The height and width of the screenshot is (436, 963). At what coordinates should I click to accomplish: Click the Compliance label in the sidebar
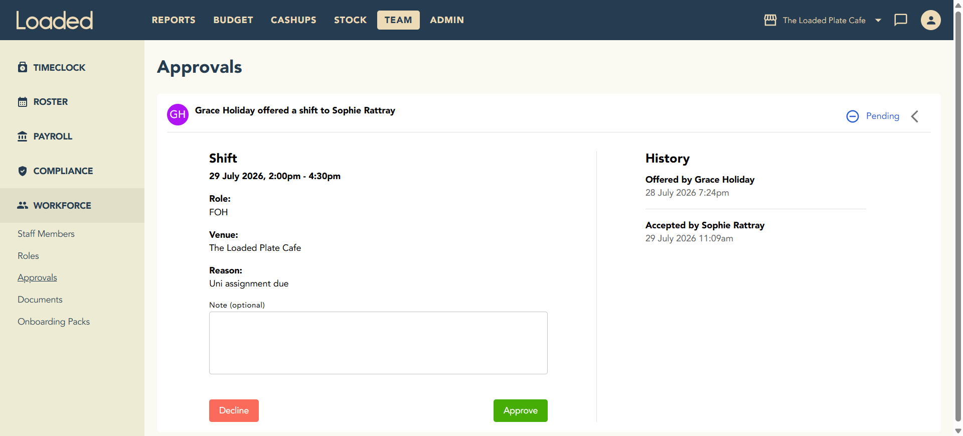(x=63, y=171)
